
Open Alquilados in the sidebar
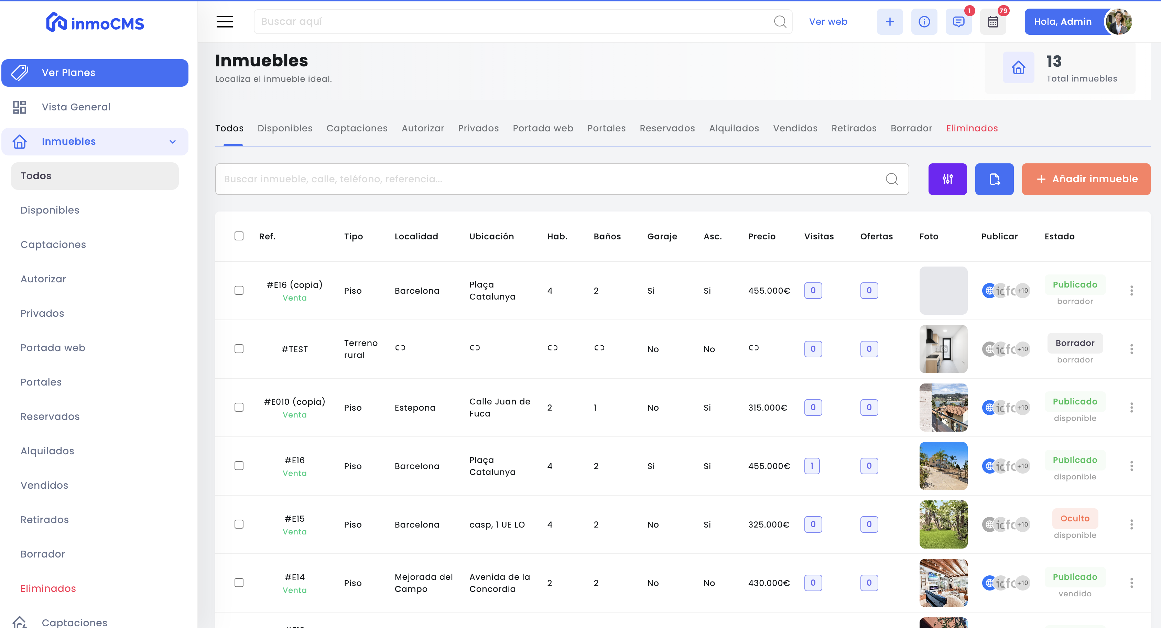click(x=47, y=451)
